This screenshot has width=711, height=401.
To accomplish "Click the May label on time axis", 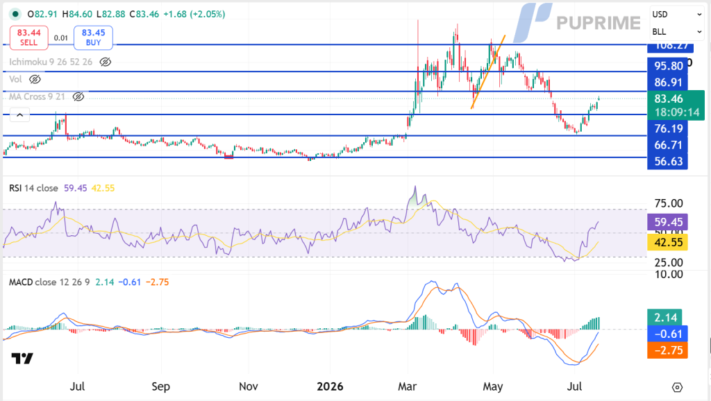I will pos(492,386).
